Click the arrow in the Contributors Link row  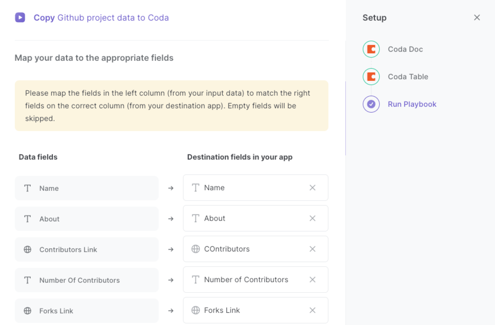pos(171,249)
